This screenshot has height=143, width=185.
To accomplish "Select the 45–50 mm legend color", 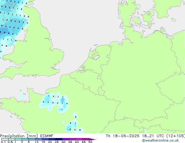I will [86, 139].
